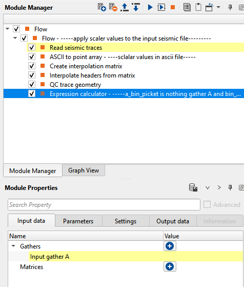The width and height of the screenshot is (244, 287).
Task: Open the module list view icon
Action: click(187, 7)
